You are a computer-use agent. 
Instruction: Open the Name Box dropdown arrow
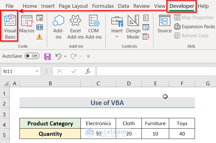(x=37, y=71)
